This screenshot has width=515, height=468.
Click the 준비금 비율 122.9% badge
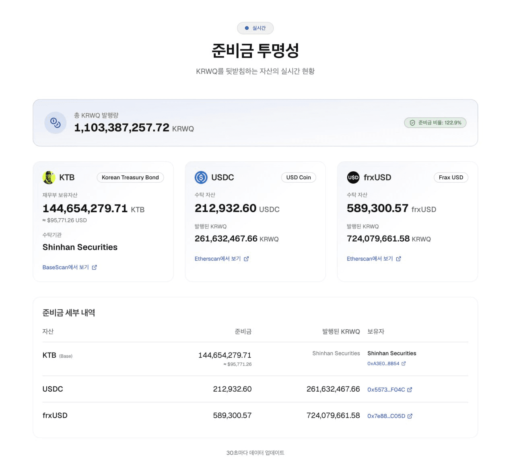coord(435,123)
